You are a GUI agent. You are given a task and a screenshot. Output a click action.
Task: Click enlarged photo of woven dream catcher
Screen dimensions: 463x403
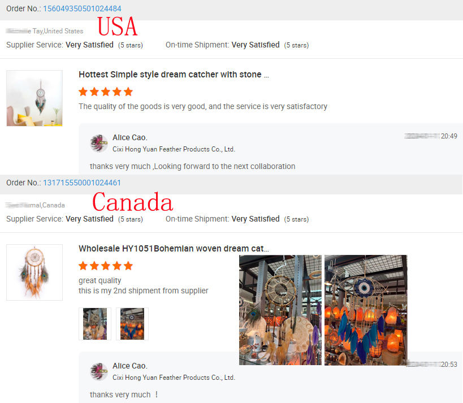[280, 310]
